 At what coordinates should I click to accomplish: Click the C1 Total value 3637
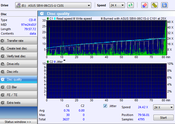66,119
